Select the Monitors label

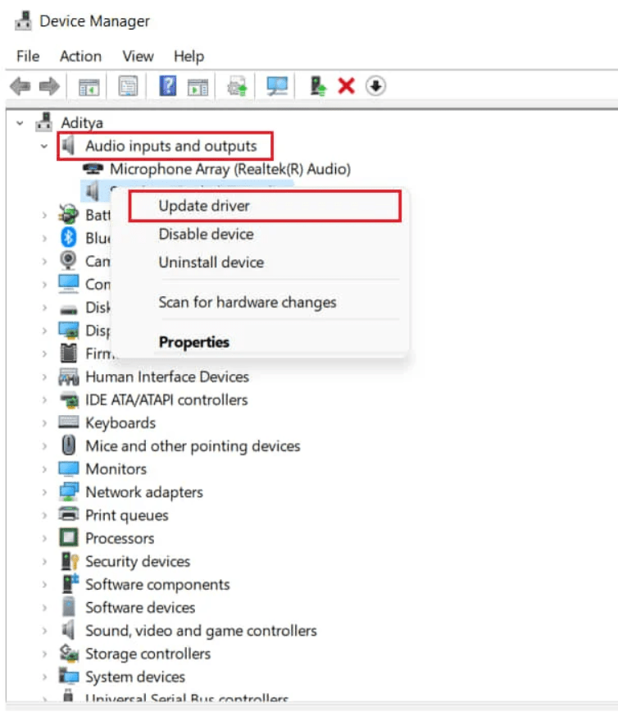(116, 469)
